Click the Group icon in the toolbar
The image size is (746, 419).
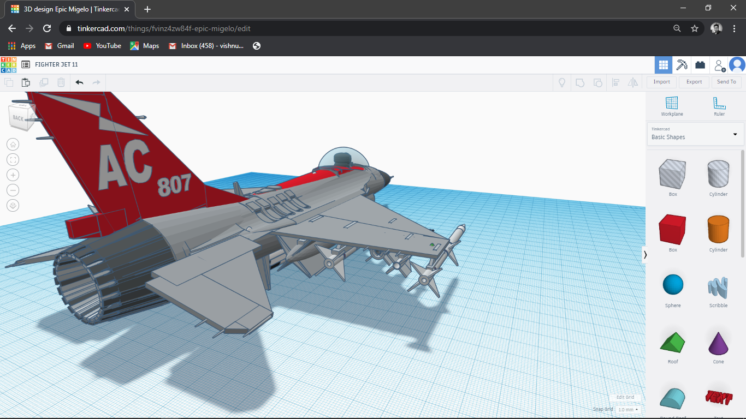579,82
